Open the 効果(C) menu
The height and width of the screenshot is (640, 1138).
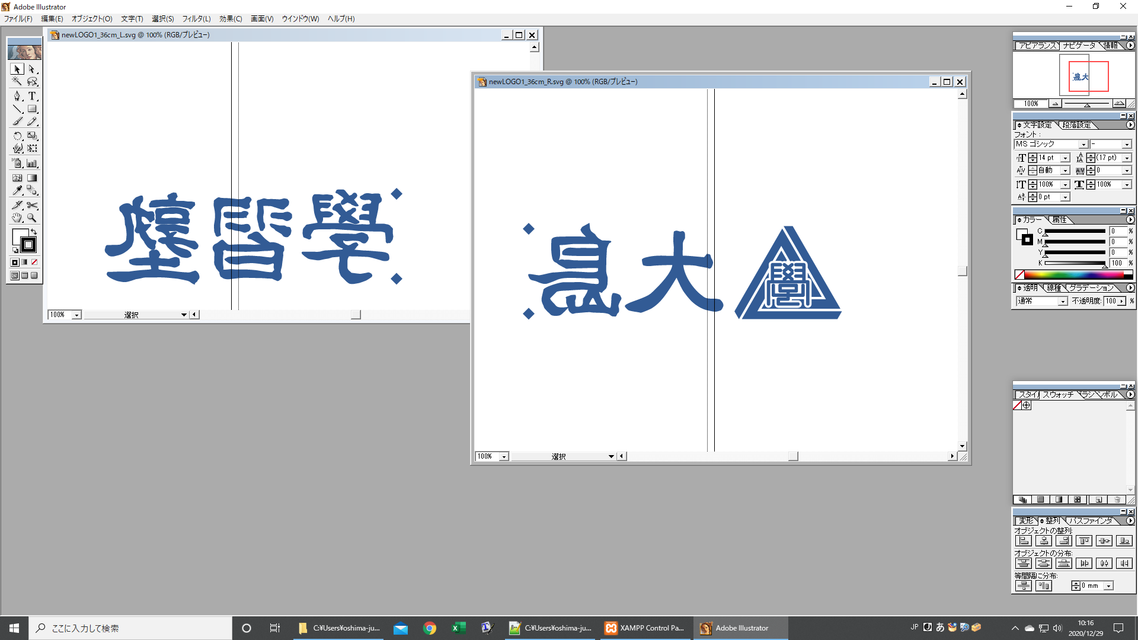(231, 19)
